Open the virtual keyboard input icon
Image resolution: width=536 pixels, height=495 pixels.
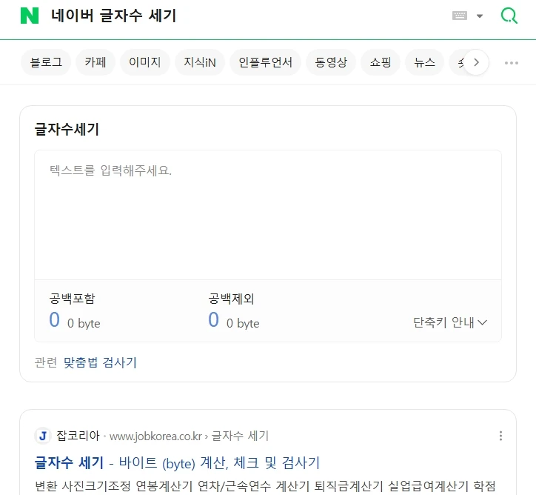pyautogui.click(x=460, y=16)
